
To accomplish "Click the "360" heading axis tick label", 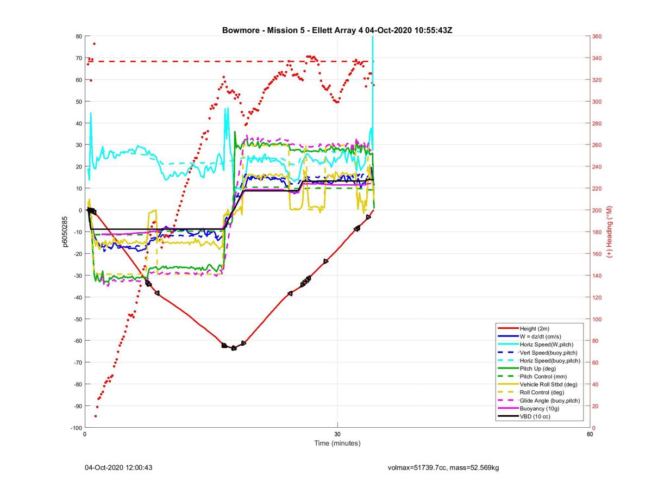I will [x=597, y=36].
